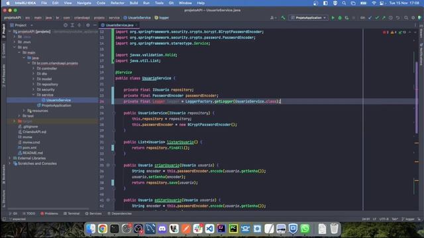The image size is (424, 238).
Task: Click the Git commit checkmark icon
Action: (377, 18)
